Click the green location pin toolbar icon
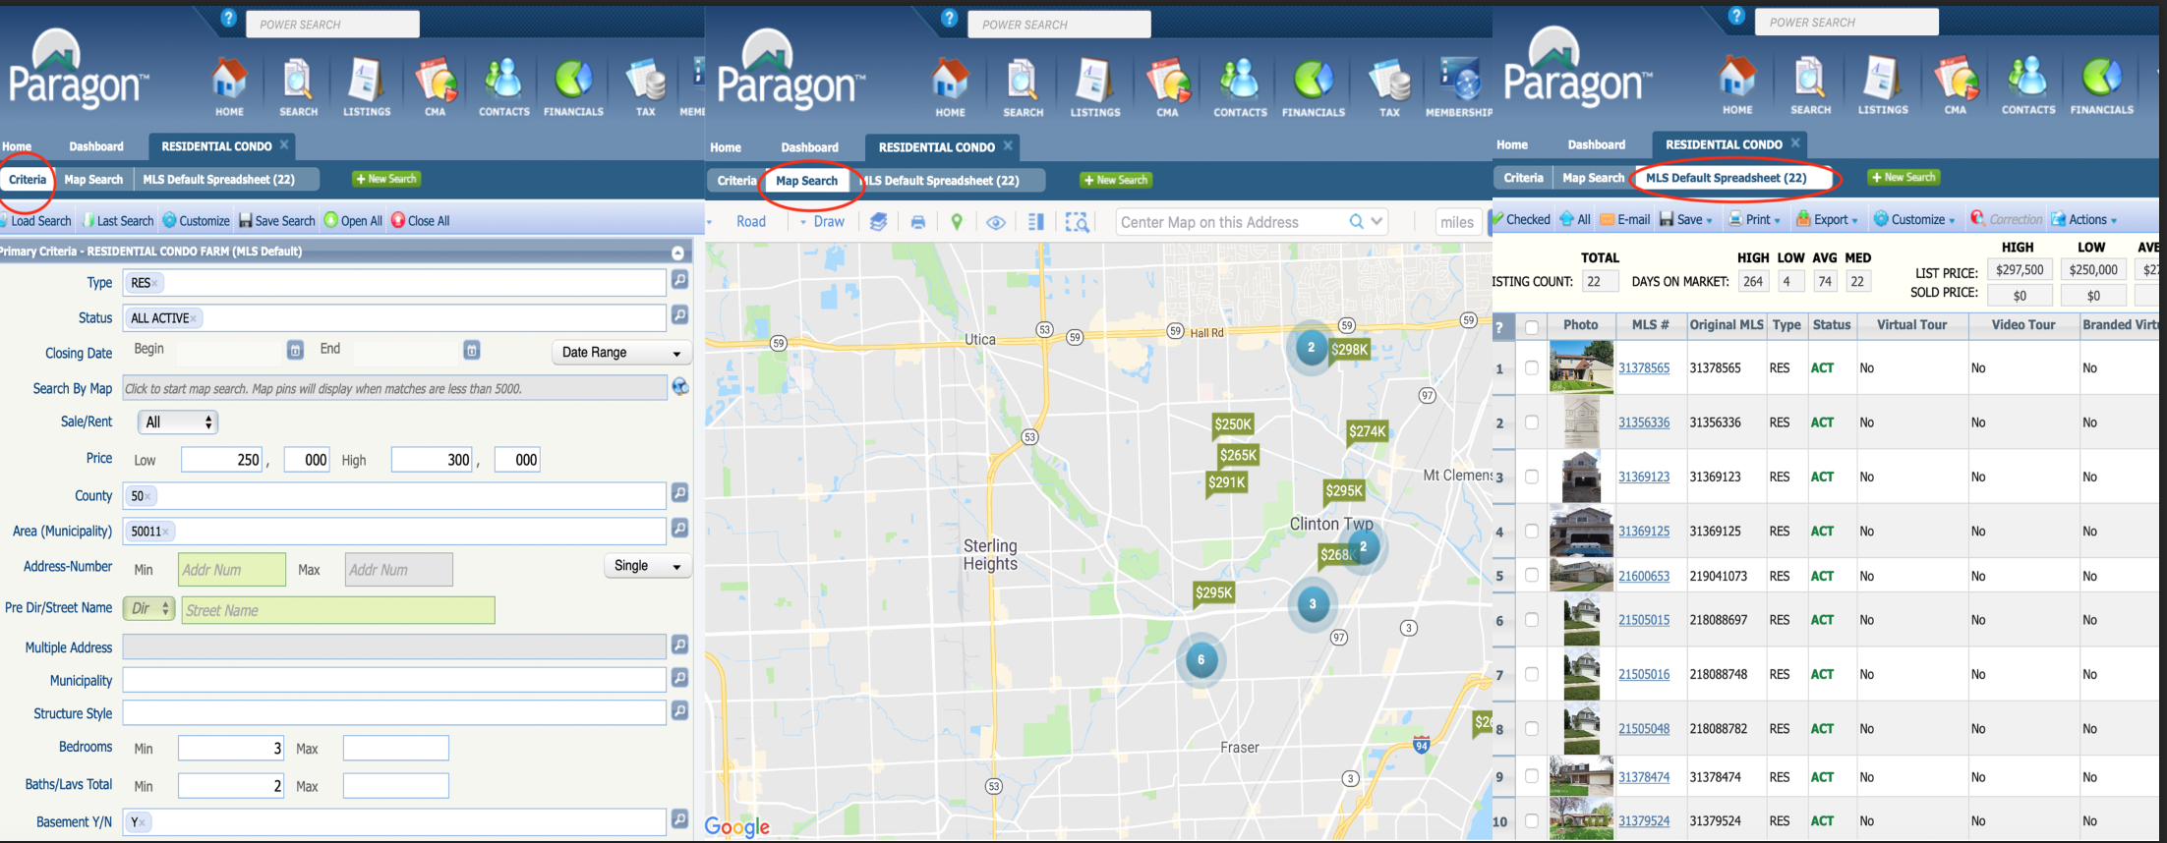Image resolution: width=2167 pixels, height=843 pixels. pyautogui.click(x=957, y=222)
